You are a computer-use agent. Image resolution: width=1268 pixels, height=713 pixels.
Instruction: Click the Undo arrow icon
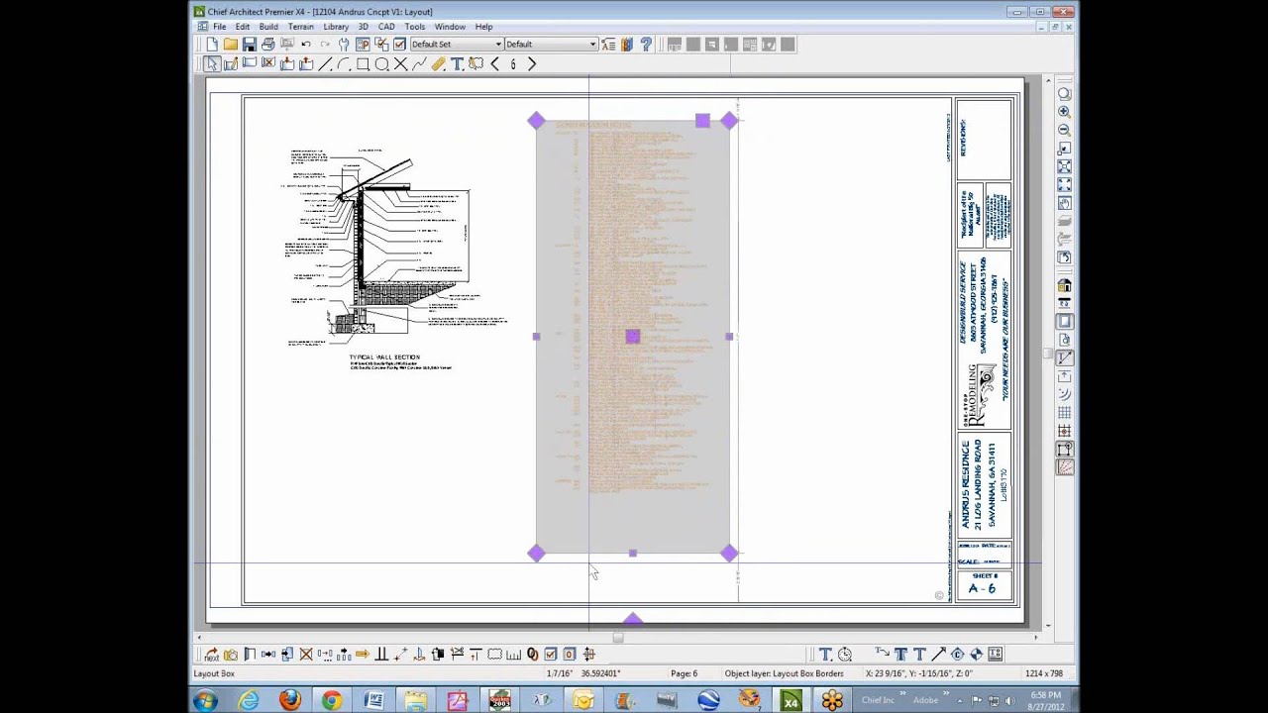306,45
